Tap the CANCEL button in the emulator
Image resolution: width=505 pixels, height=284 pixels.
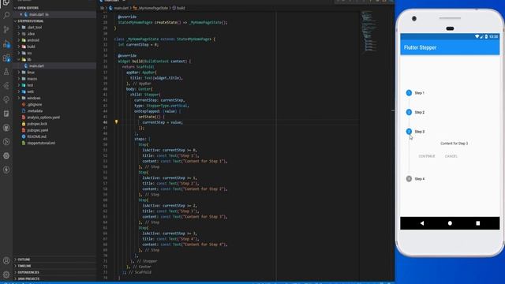pyautogui.click(x=451, y=156)
